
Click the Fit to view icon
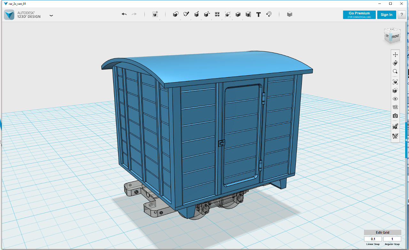(395, 82)
